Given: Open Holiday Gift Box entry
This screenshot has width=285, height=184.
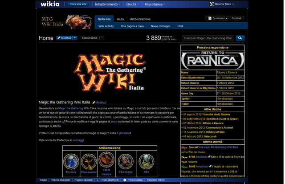Looking at the screenshot, I should pyautogui.click(x=215, y=132).
